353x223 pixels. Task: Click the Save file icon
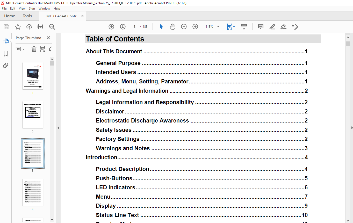[x=6, y=27]
